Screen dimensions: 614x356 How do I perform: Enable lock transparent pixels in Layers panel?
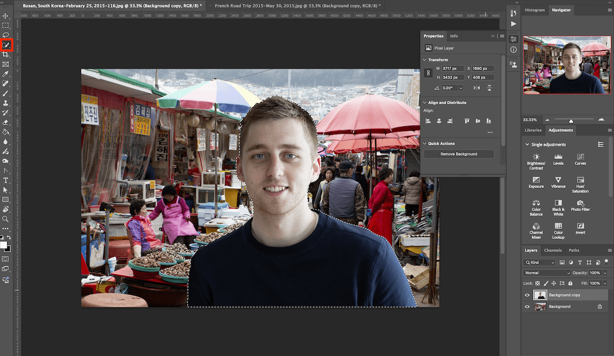pos(538,283)
